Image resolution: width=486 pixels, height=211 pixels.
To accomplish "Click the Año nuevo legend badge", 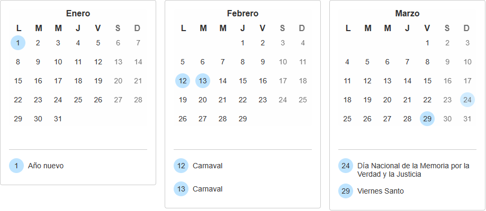I will (x=16, y=166).
